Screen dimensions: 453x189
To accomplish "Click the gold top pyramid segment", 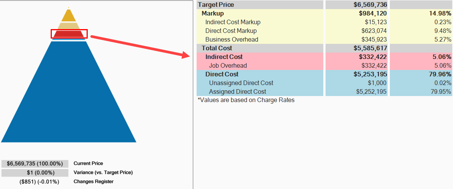I will 68,16.
